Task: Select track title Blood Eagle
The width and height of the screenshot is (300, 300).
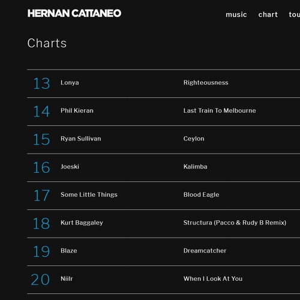Action: pyautogui.click(x=201, y=194)
